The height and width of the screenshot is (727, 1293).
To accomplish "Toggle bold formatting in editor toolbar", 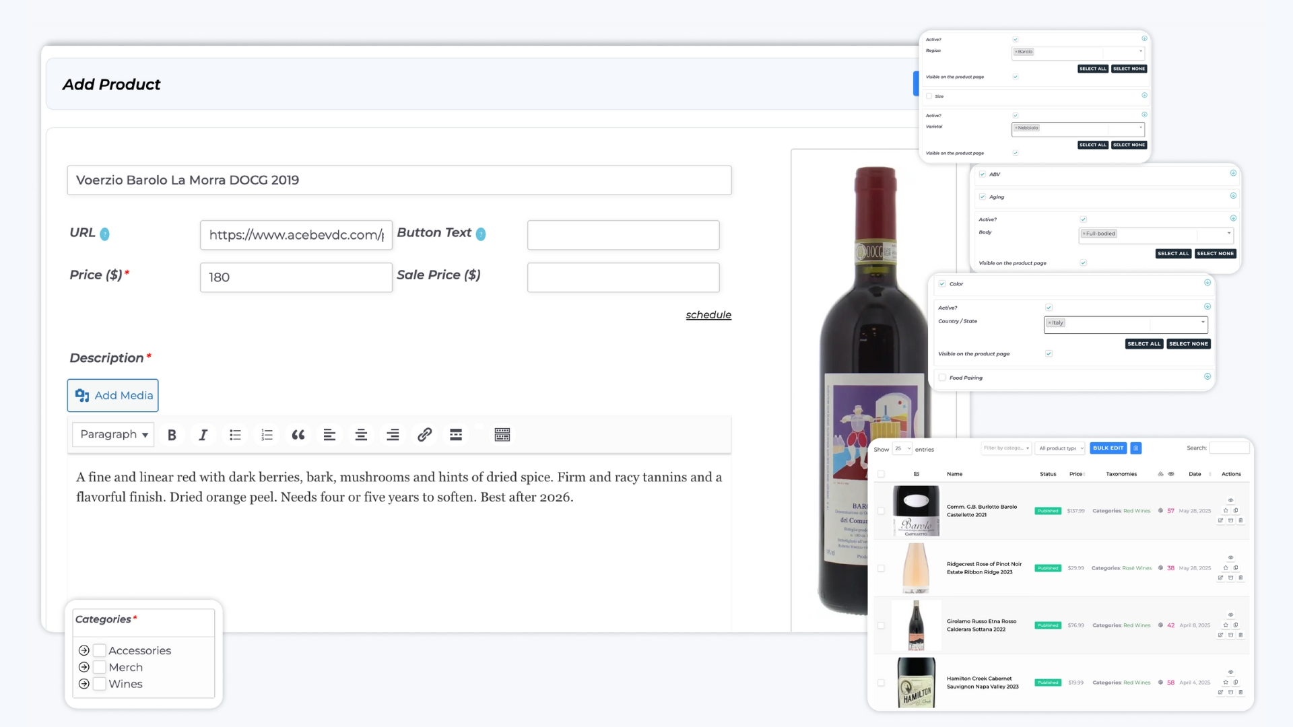I will (x=172, y=435).
